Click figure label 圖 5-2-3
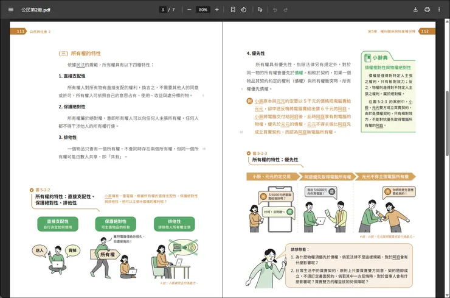 click(260, 154)
